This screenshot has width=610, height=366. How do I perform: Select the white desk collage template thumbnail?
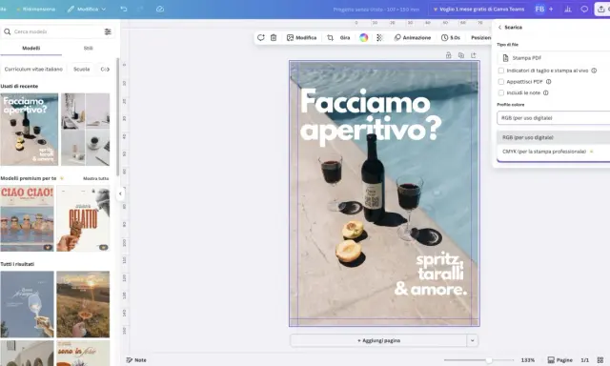[86, 130]
